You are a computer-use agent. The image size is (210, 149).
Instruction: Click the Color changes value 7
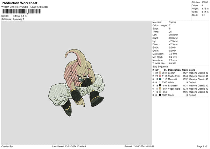[x=170, y=25]
